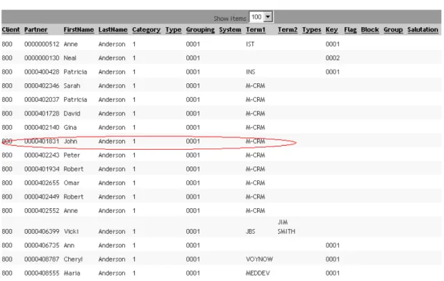Screen dimensions: 444x281
Task: Select first name Neal
Action: 69,58
